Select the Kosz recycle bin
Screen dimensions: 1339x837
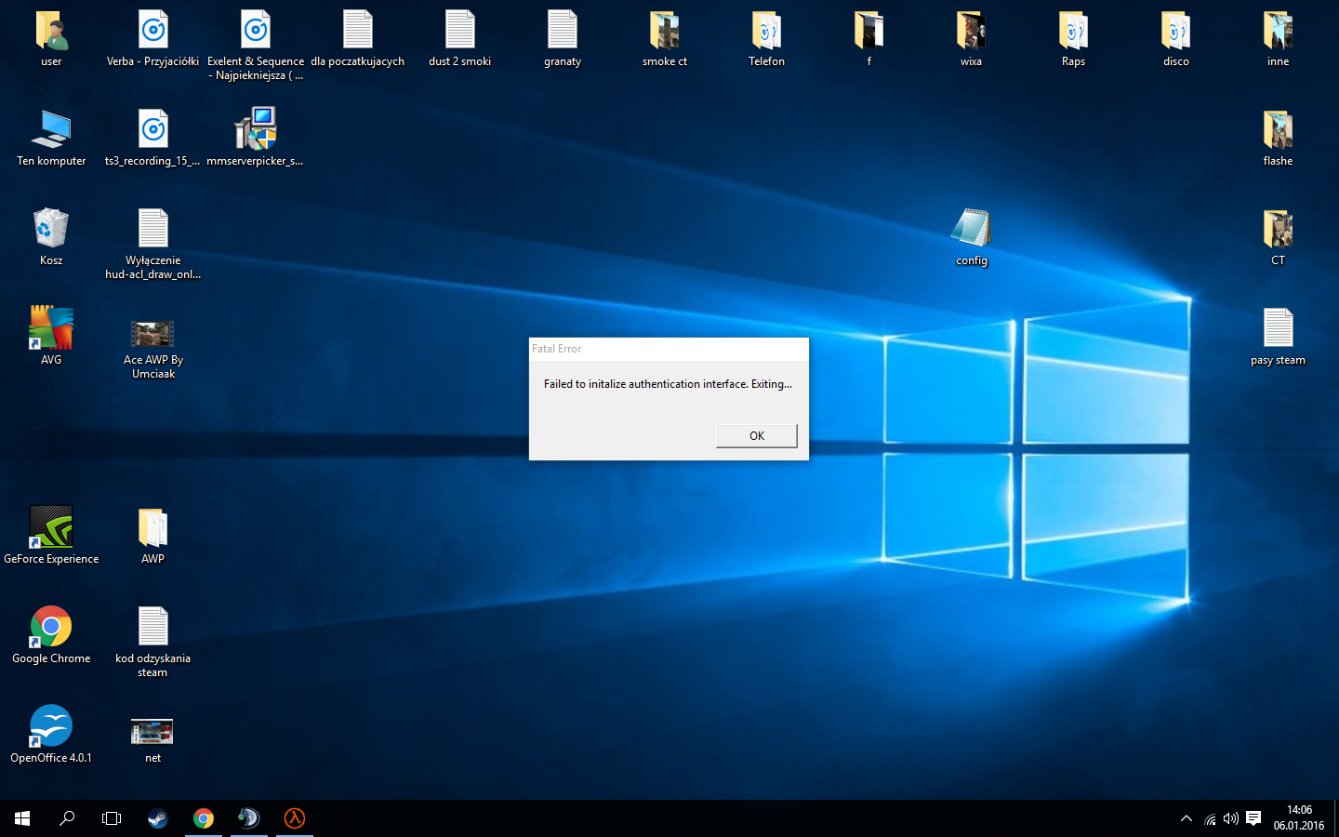(x=51, y=237)
